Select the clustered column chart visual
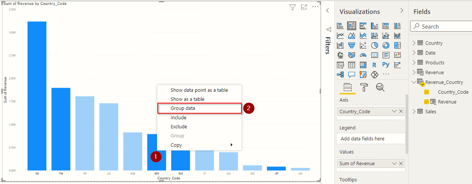Screen dimensions: 472x184 (374, 26)
